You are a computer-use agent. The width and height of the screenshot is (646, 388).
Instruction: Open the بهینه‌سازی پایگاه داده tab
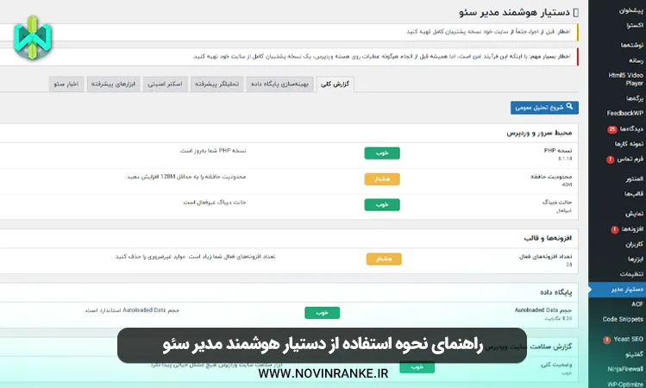point(279,84)
